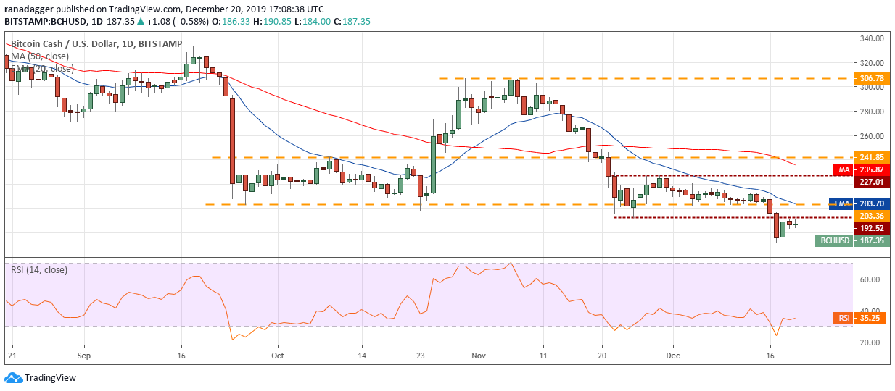This screenshot has width=895, height=391.
Task: Click the orange RSI 35.25 value tag
Action: [859, 317]
